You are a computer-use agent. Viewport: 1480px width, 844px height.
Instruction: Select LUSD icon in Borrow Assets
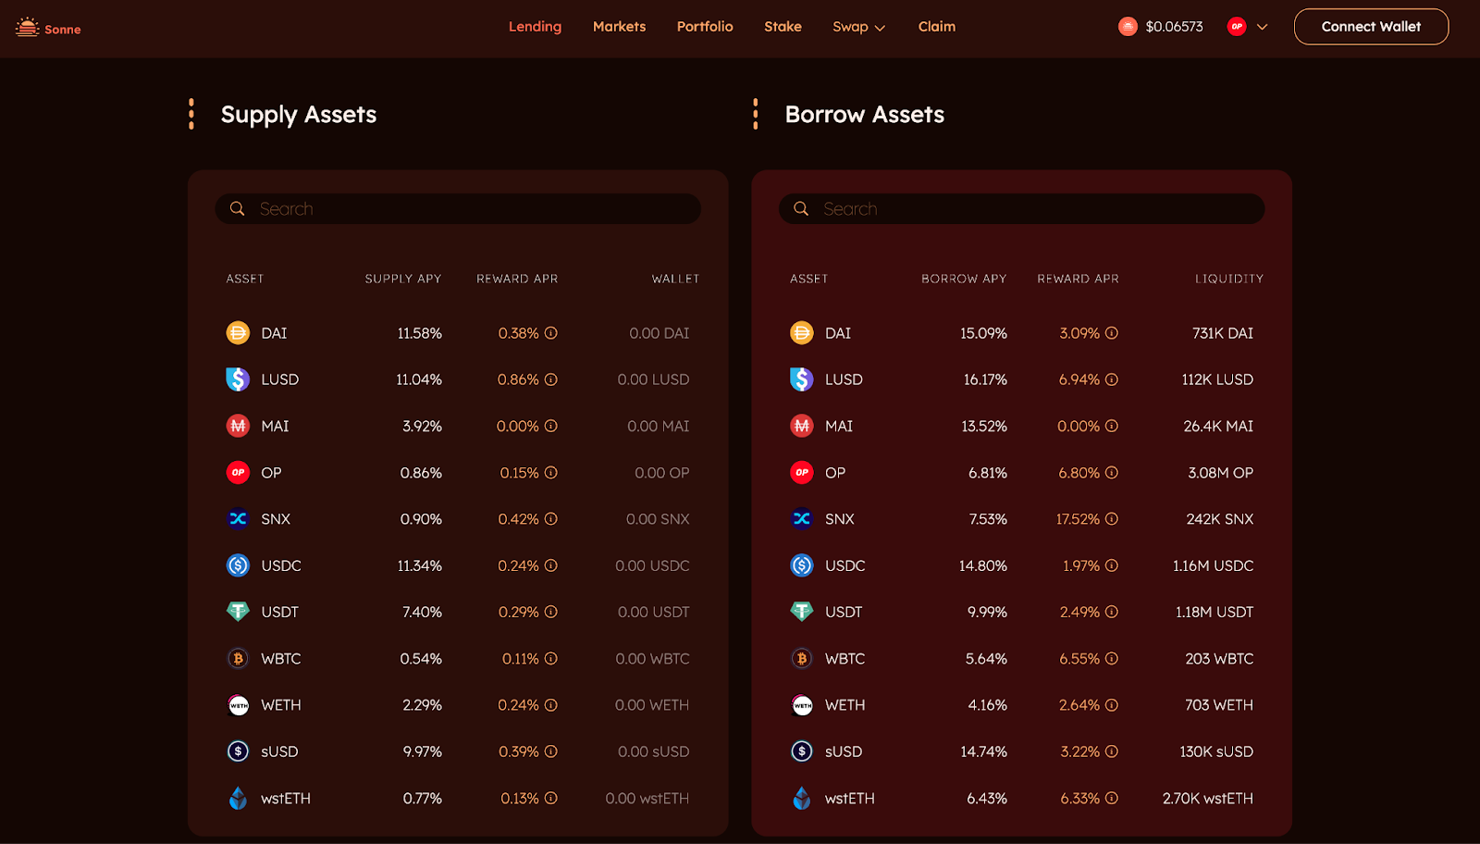click(x=802, y=379)
